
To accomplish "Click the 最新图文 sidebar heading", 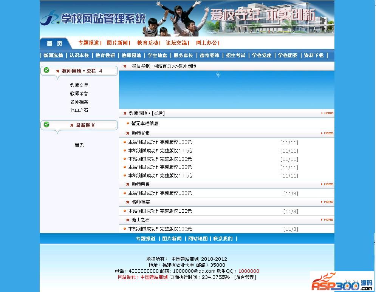I will coord(86,125).
